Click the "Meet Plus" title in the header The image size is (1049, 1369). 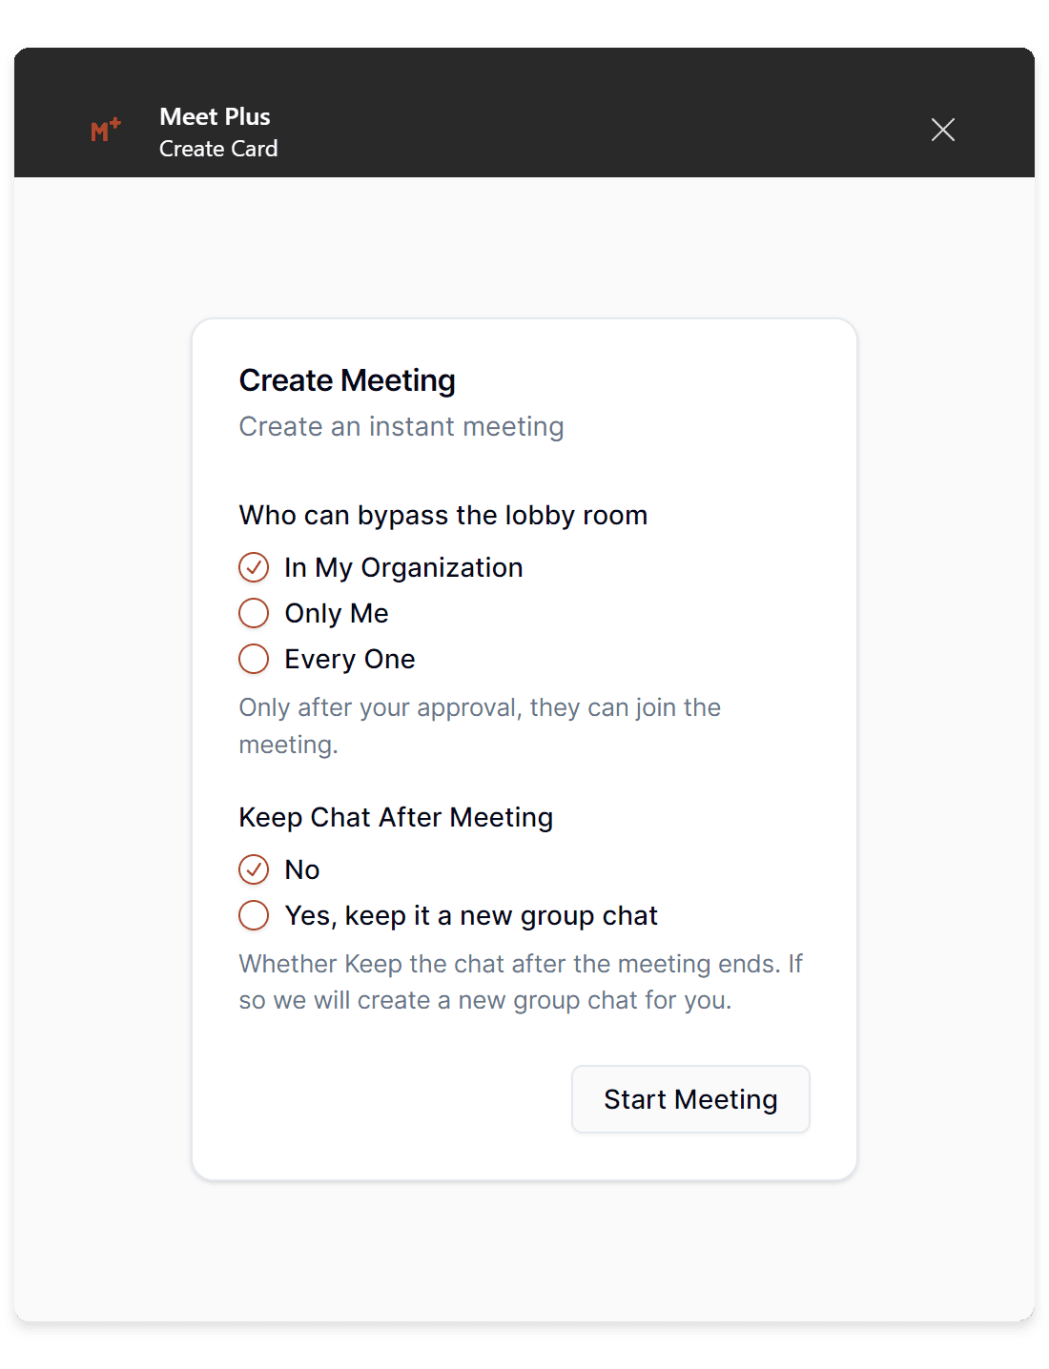point(216,116)
